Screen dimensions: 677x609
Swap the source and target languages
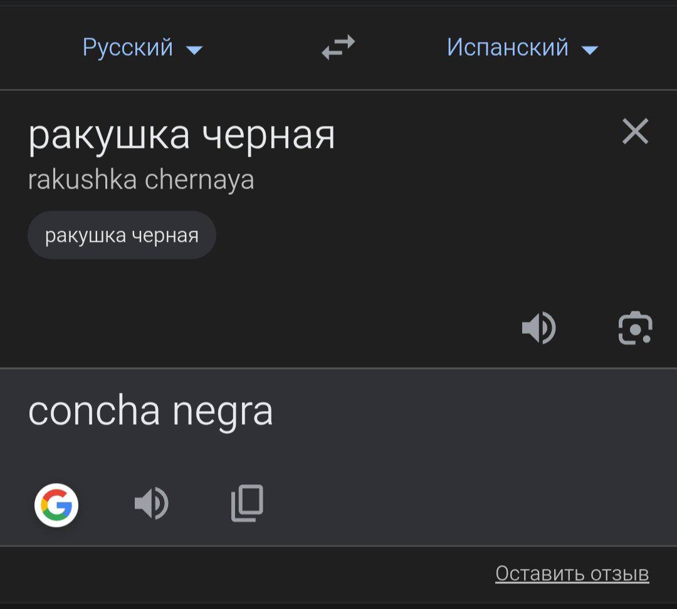coord(338,48)
